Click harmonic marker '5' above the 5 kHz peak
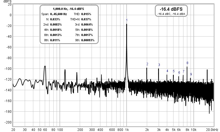 174,71
